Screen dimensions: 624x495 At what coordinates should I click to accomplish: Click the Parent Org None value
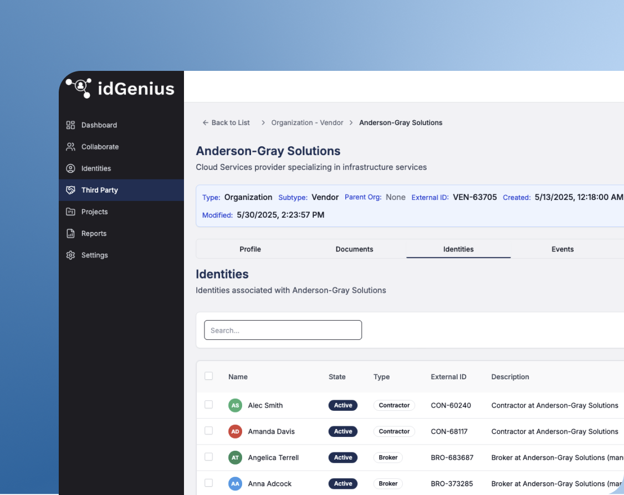pyautogui.click(x=396, y=197)
